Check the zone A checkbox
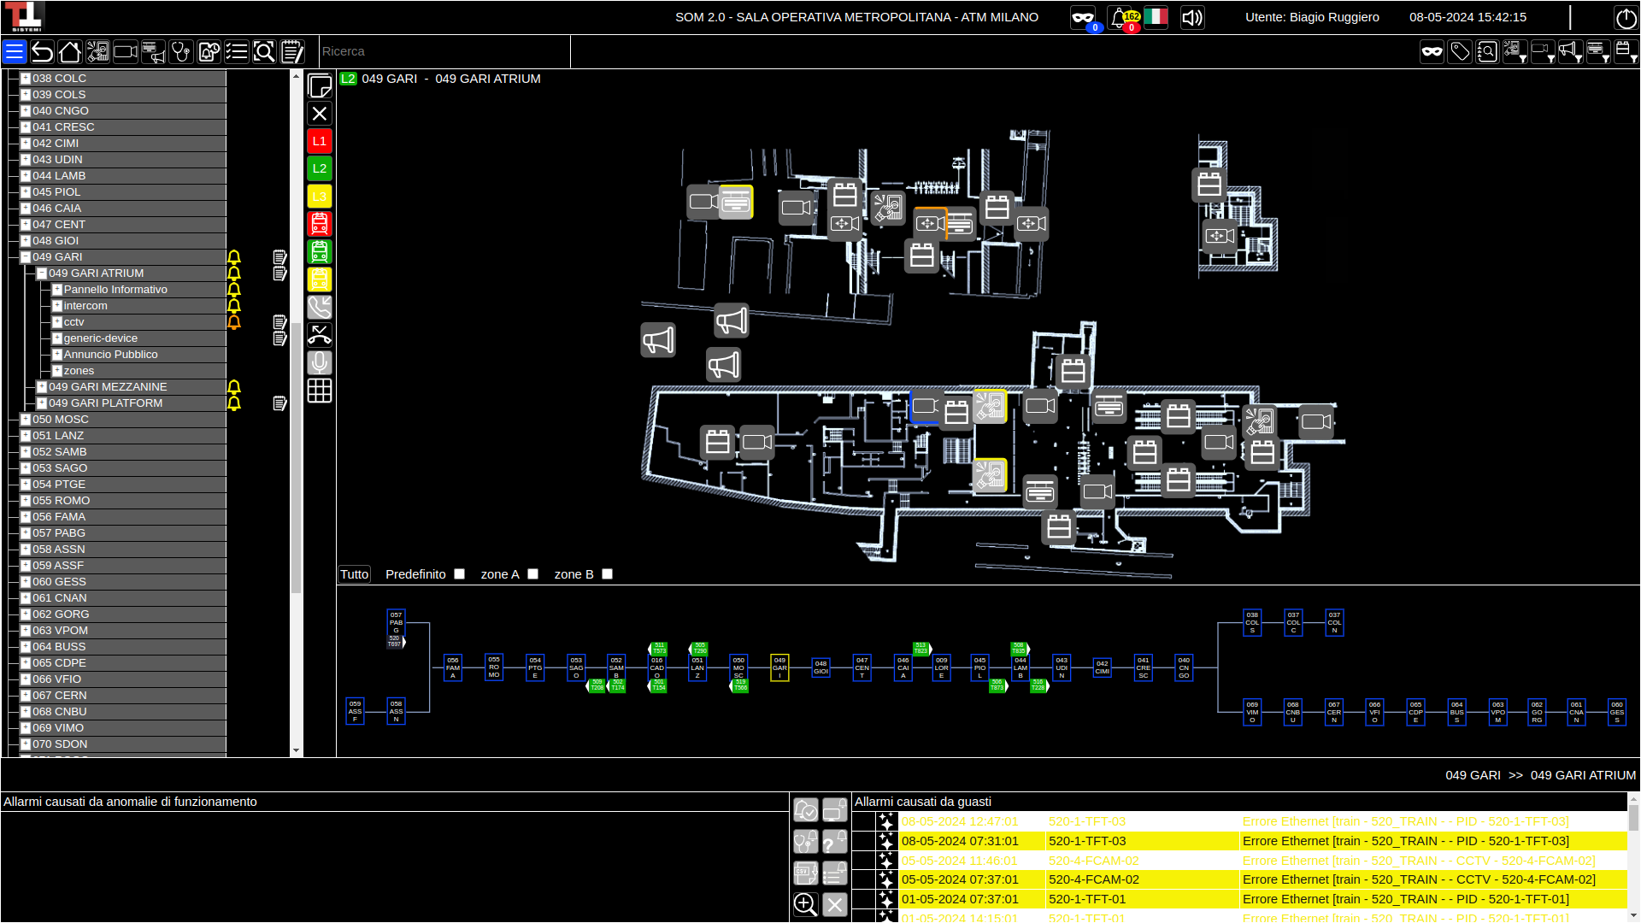The image size is (1641, 923). [x=533, y=574]
